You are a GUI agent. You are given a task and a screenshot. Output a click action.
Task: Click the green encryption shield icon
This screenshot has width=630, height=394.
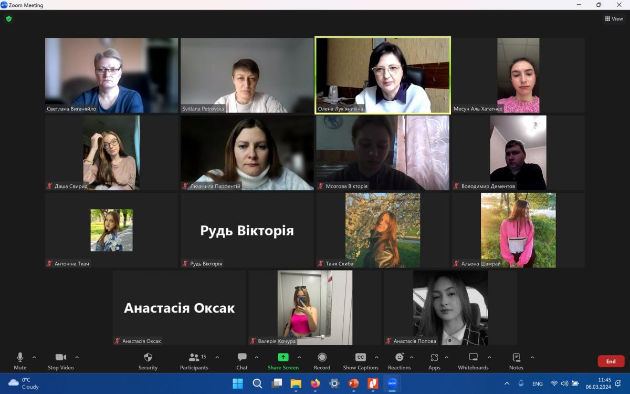pos(9,19)
